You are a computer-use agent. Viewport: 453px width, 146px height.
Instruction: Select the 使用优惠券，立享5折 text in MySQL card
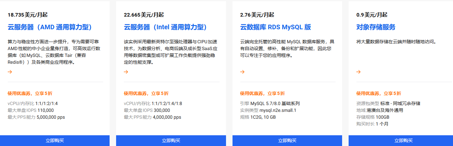tap(262, 93)
